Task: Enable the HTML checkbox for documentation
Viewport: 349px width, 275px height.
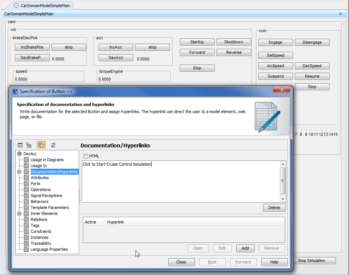Action: click(85, 156)
